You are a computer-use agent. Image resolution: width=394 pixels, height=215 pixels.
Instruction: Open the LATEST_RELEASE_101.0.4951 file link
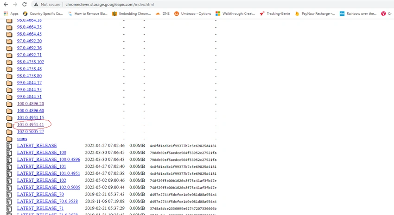point(49,173)
